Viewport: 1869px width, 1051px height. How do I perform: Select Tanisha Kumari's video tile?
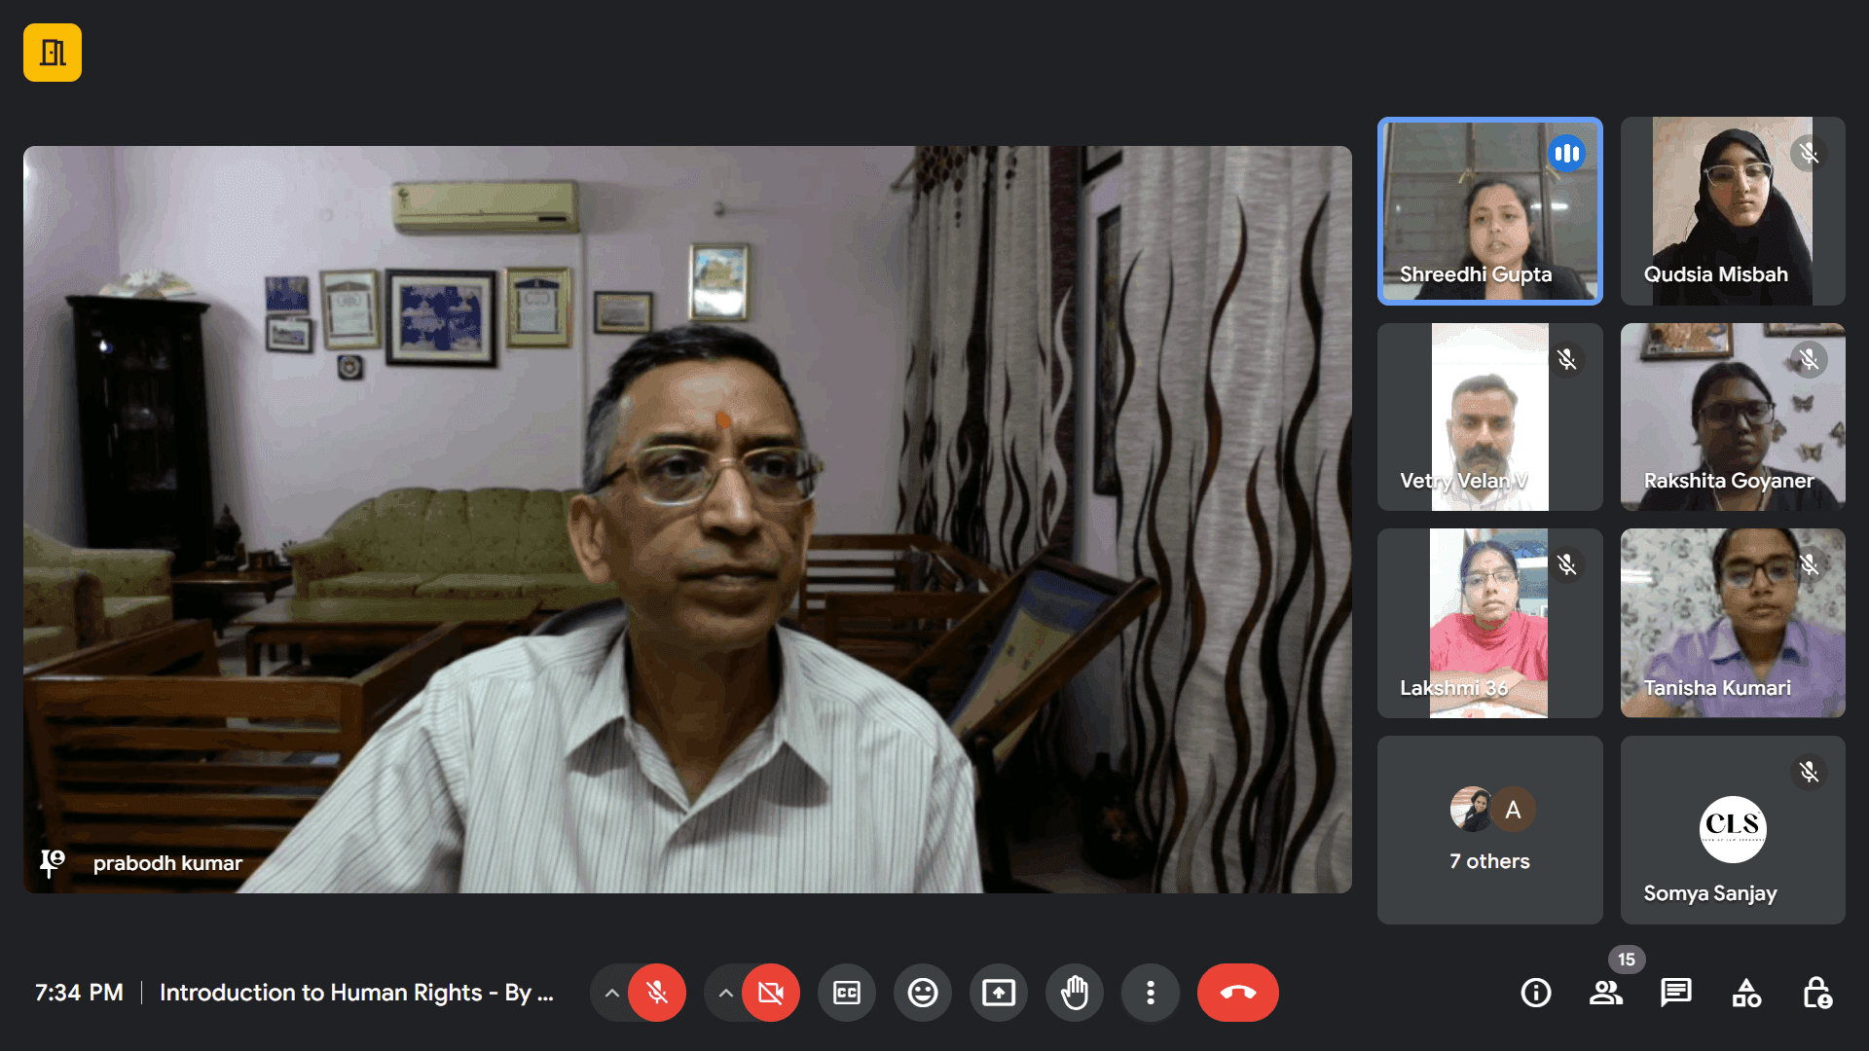tap(1733, 624)
